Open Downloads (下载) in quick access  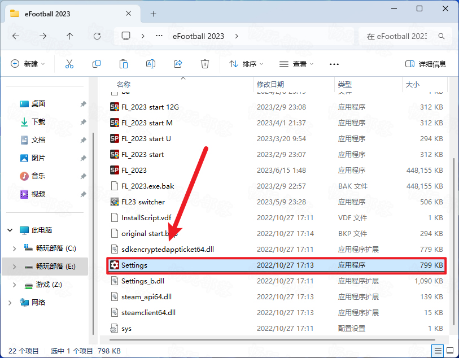point(38,122)
